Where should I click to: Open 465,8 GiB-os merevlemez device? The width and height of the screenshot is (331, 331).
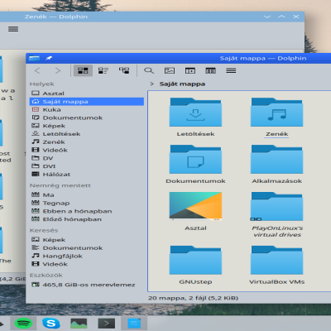[87, 285]
